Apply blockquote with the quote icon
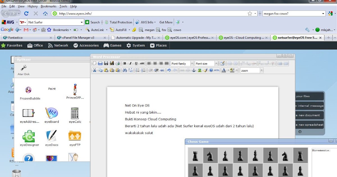Viewport: 337px width, 177px height. [x=162, y=70]
